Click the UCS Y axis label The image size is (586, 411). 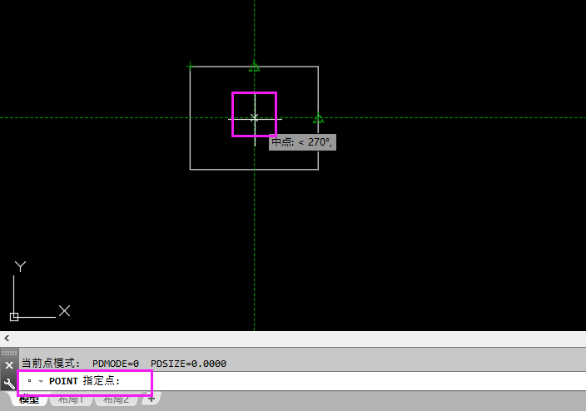point(20,266)
